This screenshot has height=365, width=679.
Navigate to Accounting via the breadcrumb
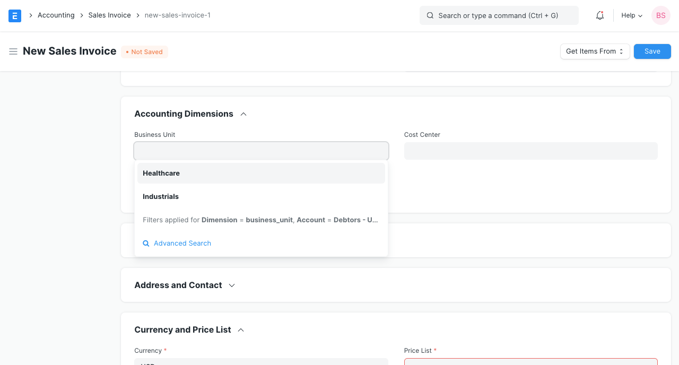click(56, 15)
